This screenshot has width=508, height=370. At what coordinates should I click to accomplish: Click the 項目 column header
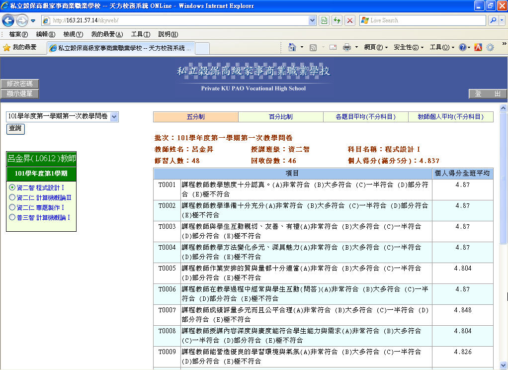(293, 174)
